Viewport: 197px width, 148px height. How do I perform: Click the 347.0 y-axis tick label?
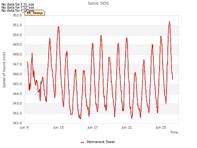17,64
